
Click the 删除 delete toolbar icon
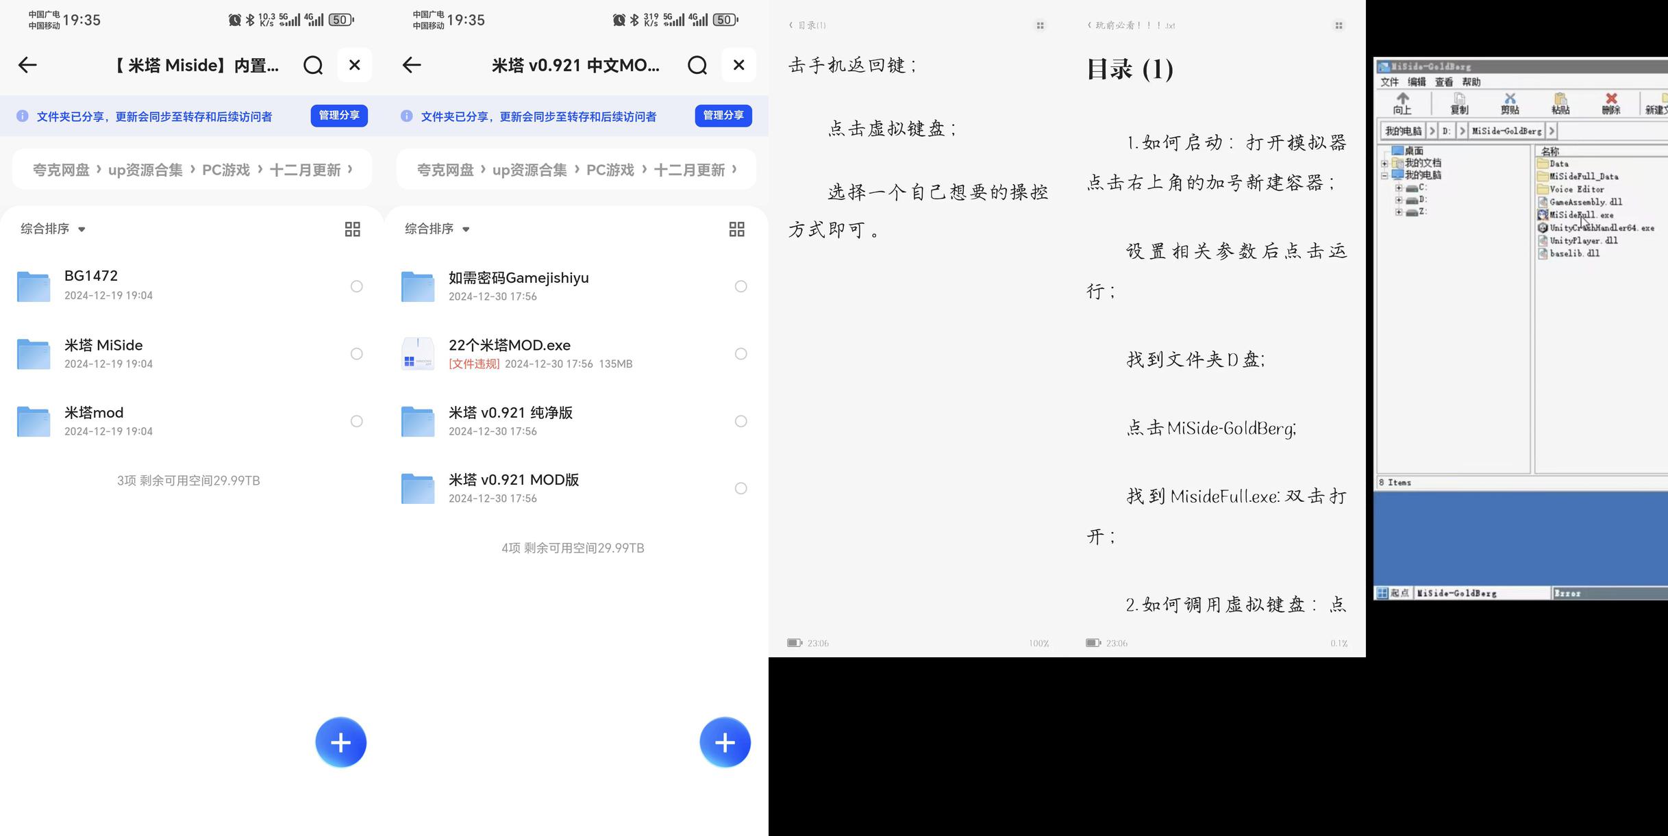(1611, 103)
